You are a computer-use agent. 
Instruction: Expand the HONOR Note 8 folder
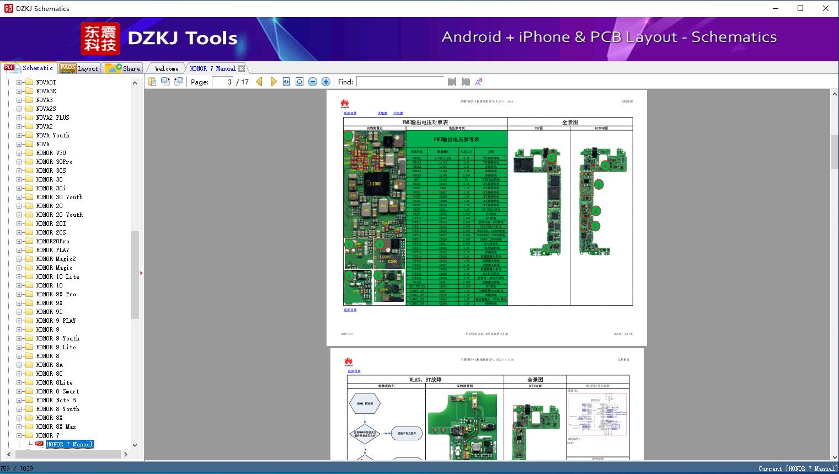pyautogui.click(x=19, y=400)
